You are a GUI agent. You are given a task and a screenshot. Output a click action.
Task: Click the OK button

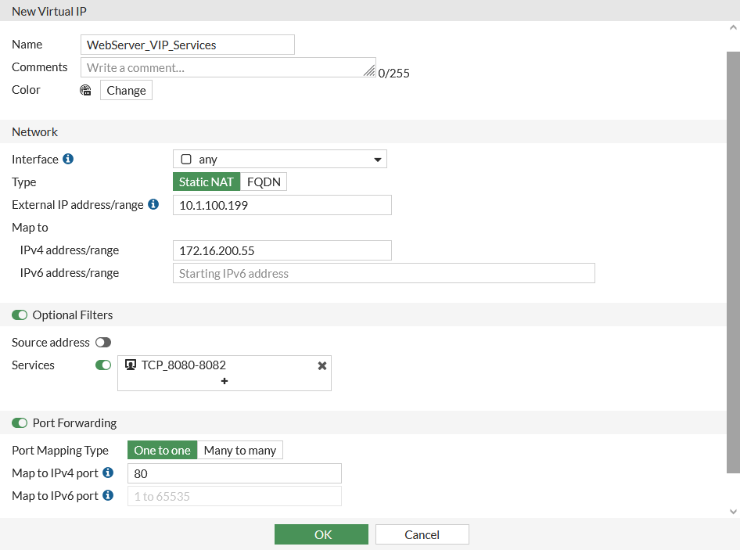(321, 534)
